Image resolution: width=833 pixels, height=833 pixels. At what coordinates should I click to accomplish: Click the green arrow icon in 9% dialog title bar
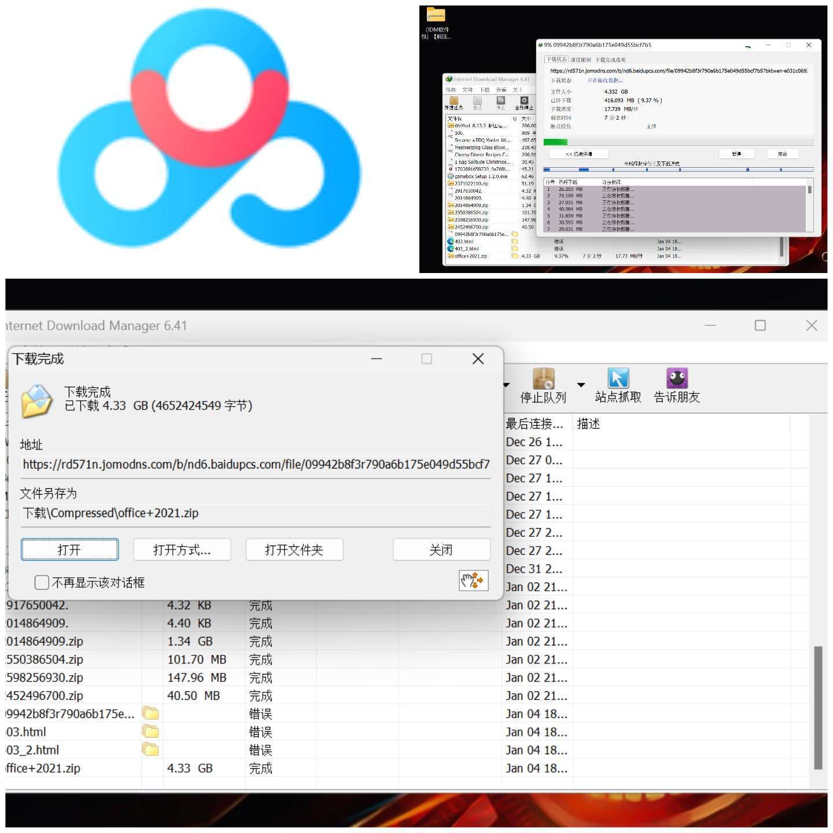(748, 46)
